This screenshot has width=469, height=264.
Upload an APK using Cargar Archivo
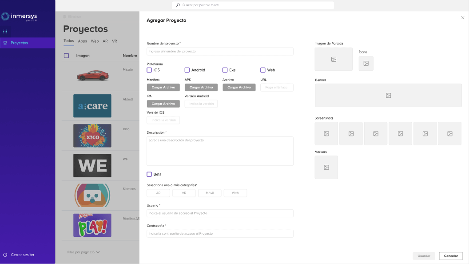tap(201, 87)
